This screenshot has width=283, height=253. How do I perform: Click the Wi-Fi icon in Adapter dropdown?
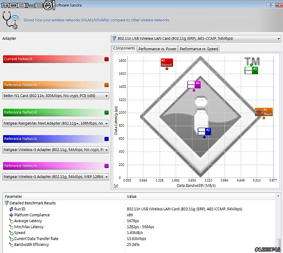point(114,38)
